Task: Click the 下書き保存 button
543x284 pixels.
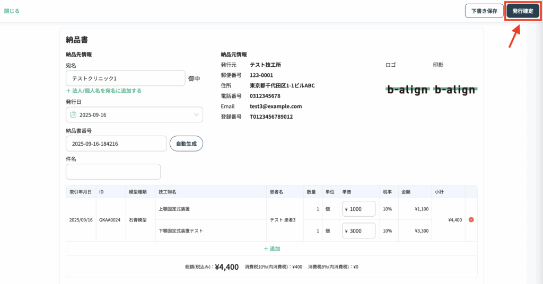Action: click(484, 11)
